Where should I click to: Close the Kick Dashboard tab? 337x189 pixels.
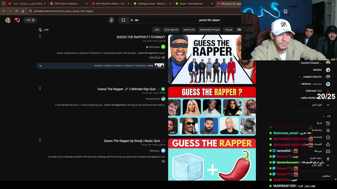coord(212,4)
